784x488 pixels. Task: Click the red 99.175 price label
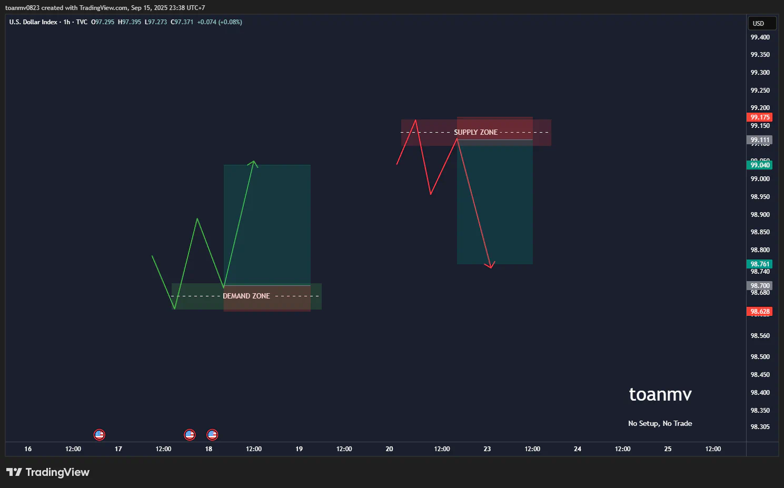[x=760, y=117]
